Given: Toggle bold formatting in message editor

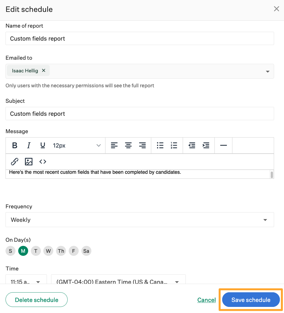Looking at the screenshot, I should [x=15, y=145].
